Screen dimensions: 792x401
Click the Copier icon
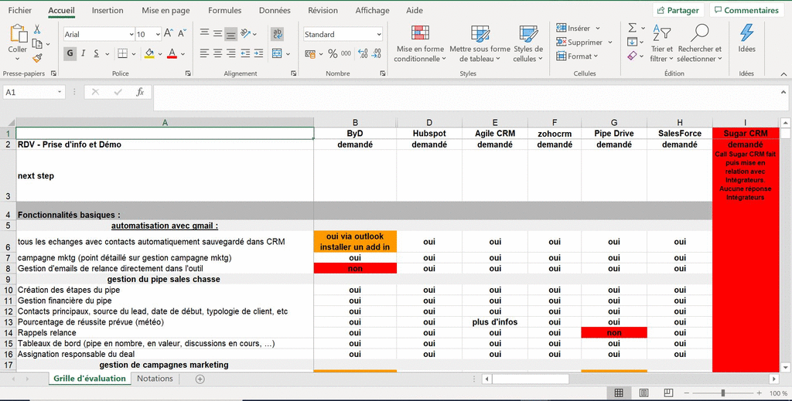tap(37, 44)
